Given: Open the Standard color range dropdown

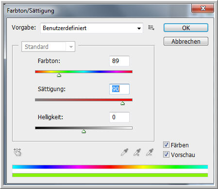Looking at the screenshot, I should point(48,47).
